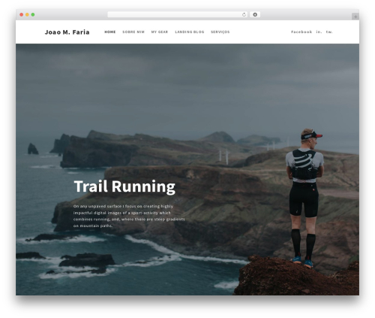Open the SOBRE MIM page
Image resolution: width=375 pixels, height=318 pixels.
click(x=133, y=32)
